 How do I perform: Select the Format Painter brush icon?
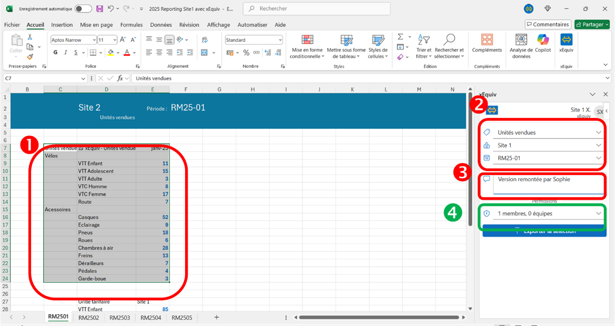coord(30,57)
